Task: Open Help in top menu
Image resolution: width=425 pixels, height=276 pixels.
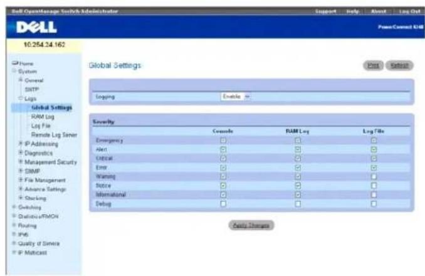Action: click(x=353, y=11)
